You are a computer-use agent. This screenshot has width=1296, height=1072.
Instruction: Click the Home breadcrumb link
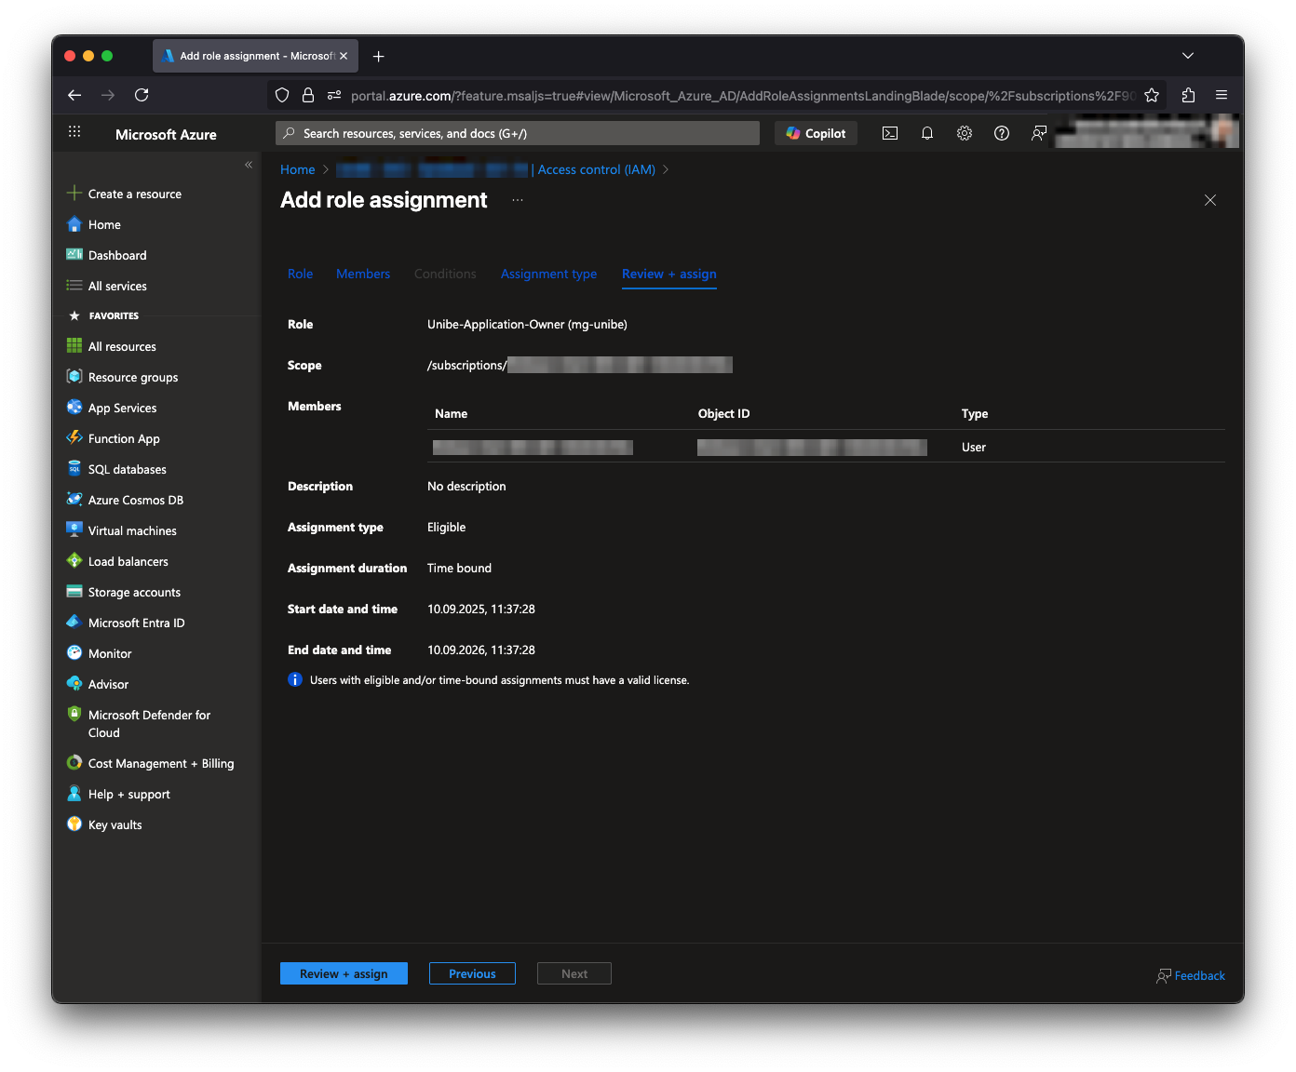tap(297, 169)
